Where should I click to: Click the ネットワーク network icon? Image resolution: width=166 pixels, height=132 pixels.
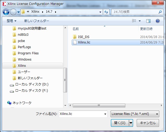pyautogui.click(x=9, y=103)
